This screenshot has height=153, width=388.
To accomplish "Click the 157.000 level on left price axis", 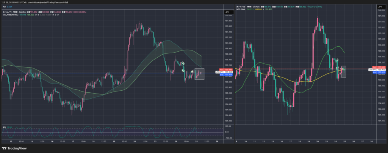I will tap(228, 43).
